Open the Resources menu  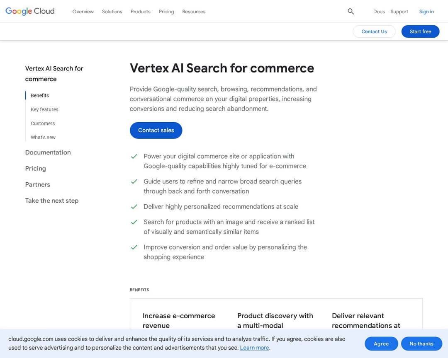tap(194, 12)
